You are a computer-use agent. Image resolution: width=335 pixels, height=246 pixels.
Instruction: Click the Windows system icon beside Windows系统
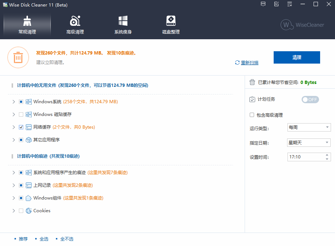pos(28,101)
